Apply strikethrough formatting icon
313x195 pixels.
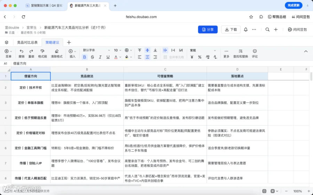(x=92, y=57)
